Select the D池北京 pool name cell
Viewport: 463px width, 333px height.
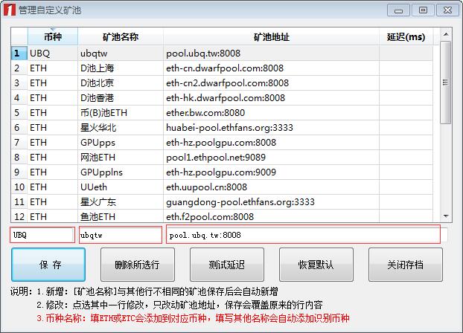click(x=121, y=83)
